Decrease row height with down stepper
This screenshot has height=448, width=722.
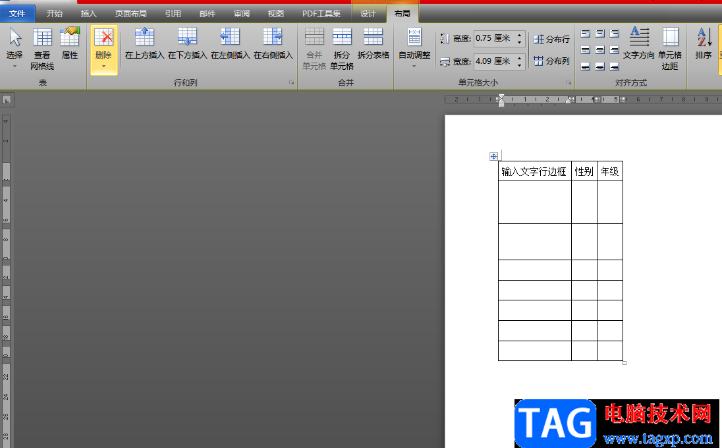point(520,42)
